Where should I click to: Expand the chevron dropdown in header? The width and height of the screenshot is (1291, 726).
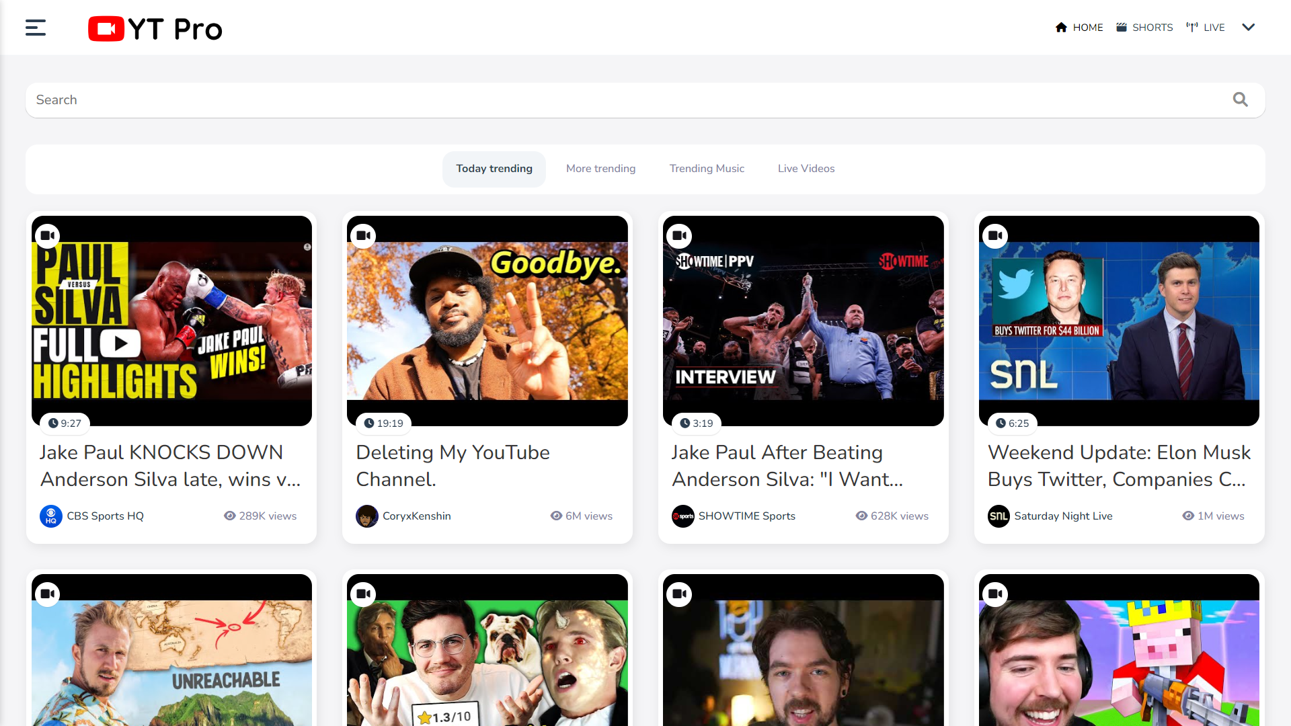coord(1249,28)
